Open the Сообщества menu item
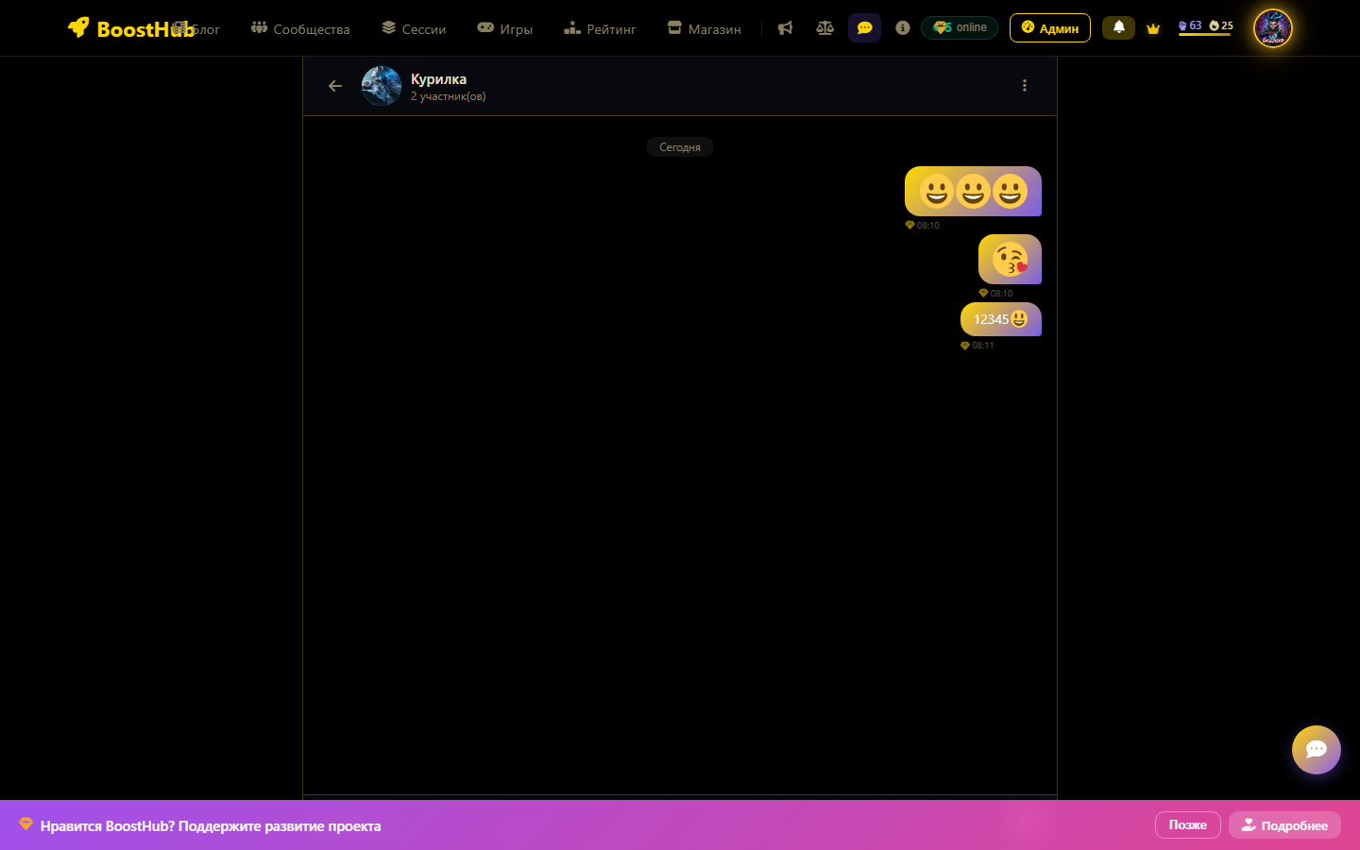This screenshot has height=850, width=1360. pos(300,29)
